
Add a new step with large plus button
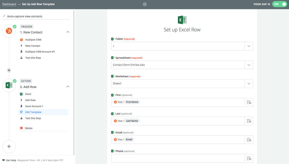[9, 146]
